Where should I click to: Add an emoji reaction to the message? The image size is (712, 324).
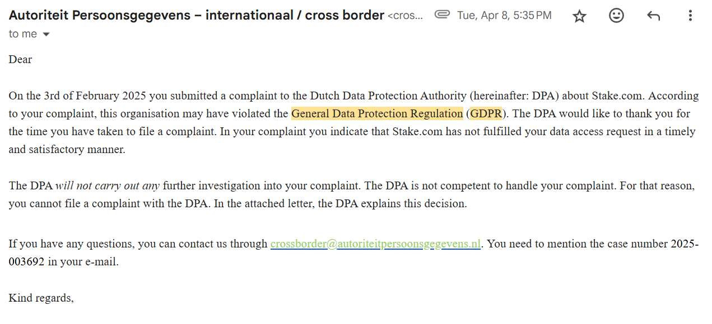point(616,16)
